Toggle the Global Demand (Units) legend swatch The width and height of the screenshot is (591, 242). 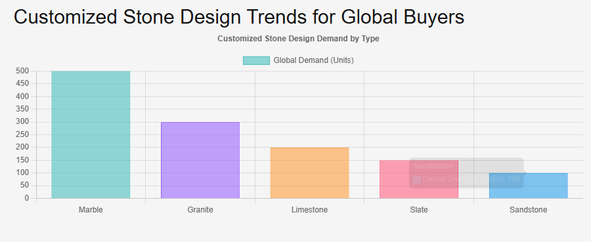pyautogui.click(x=256, y=60)
